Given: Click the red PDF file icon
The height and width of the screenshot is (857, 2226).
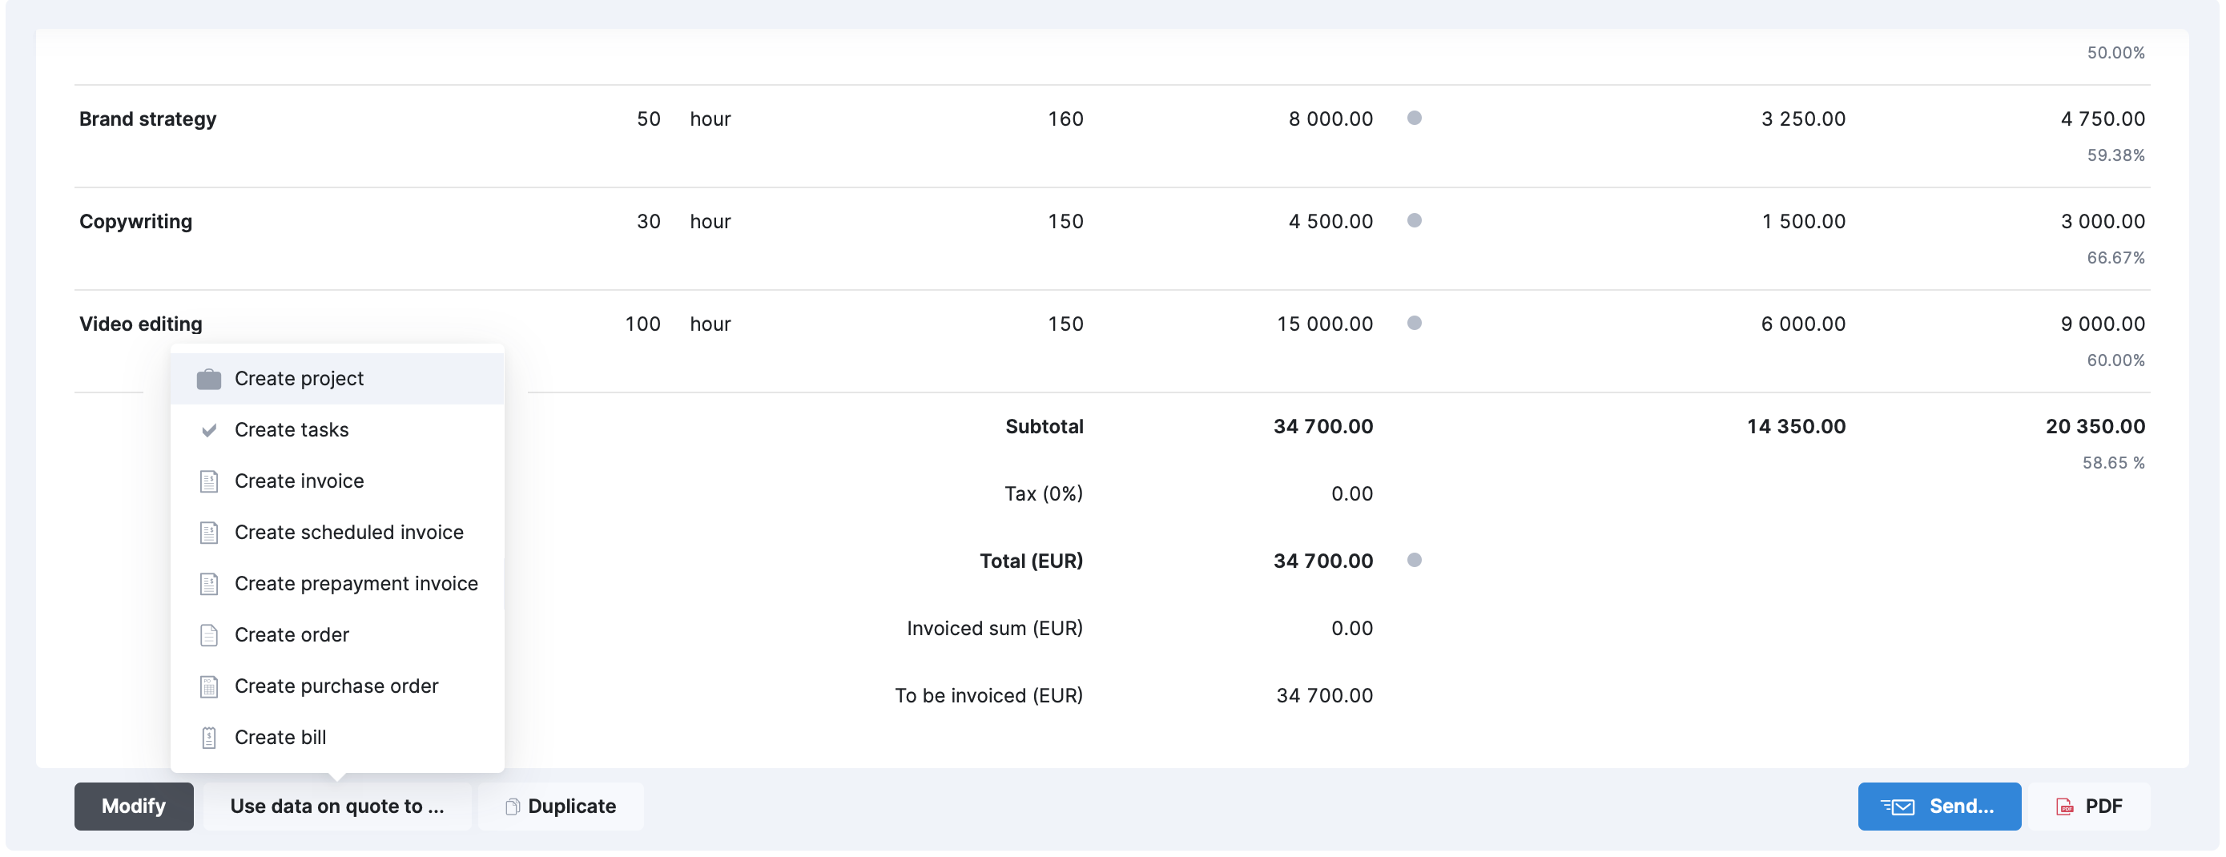Looking at the screenshot, I should pos(2065,807).
